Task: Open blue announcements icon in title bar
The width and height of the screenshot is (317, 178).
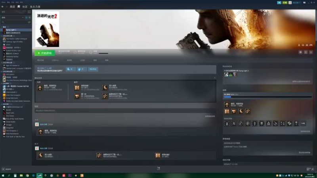Action: [x=279, y=3]
